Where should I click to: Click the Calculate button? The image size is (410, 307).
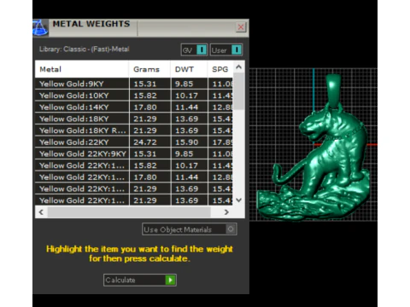pos(140,280)
